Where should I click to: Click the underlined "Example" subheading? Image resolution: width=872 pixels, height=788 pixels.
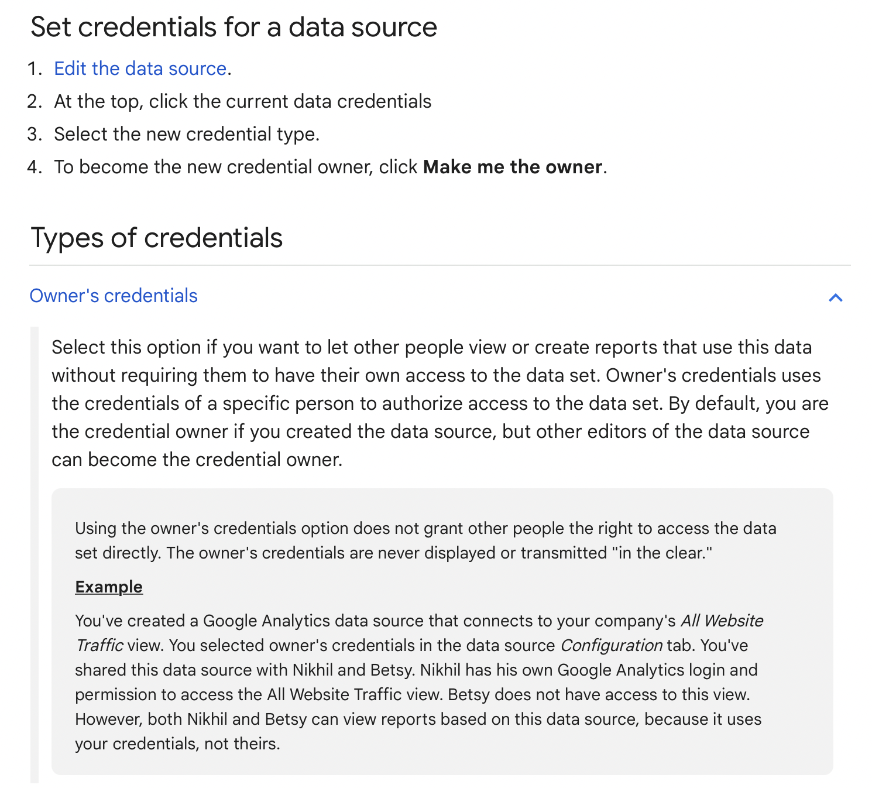[x=109, y=587]
